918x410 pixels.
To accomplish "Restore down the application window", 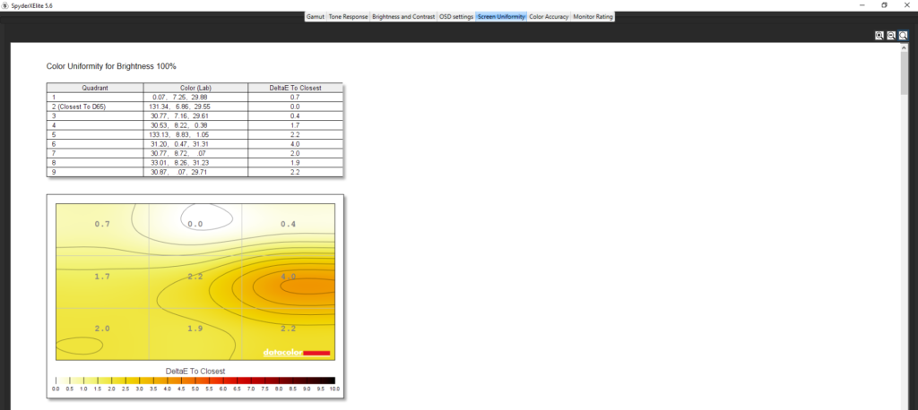I will pos(884,4).
